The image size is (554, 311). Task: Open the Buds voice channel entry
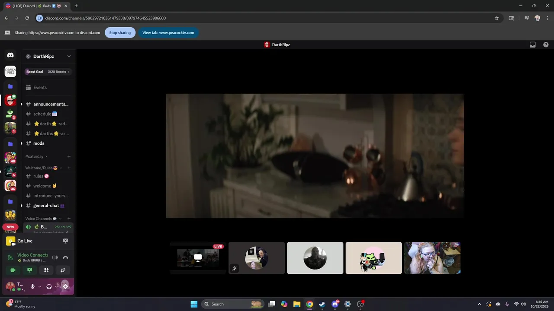click(x=48, y=228)
